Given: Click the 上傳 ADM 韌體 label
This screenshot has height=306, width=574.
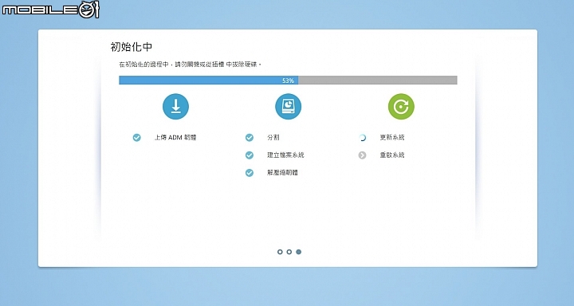Looking at the screenshot, I should click(175, 138).
